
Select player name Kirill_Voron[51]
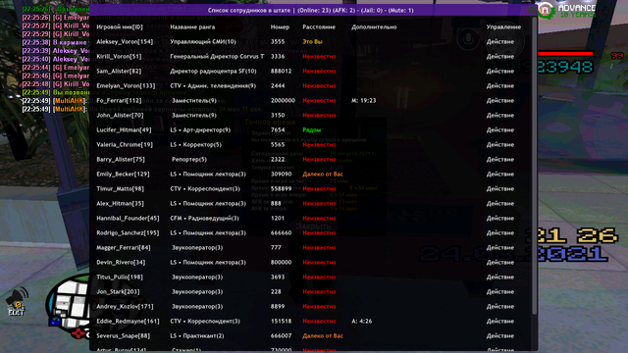[119, 57]
